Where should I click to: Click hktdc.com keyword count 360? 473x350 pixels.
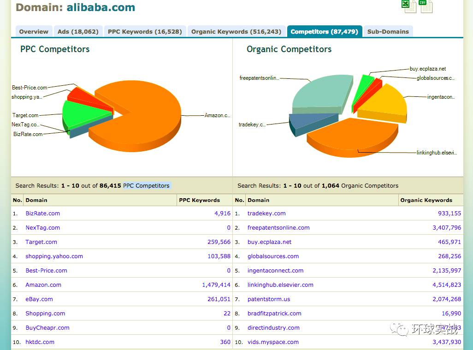tap(225, 342)
